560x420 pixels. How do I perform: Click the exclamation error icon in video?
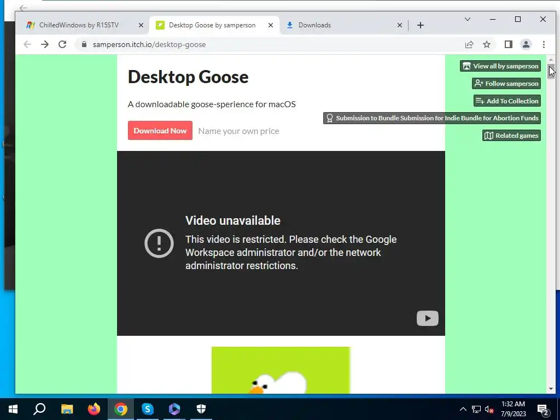(x=159, y=243)
